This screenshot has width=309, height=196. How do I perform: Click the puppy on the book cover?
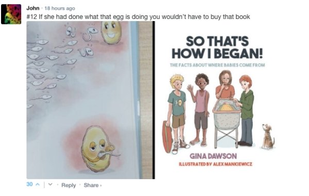(x=268, y=136)
